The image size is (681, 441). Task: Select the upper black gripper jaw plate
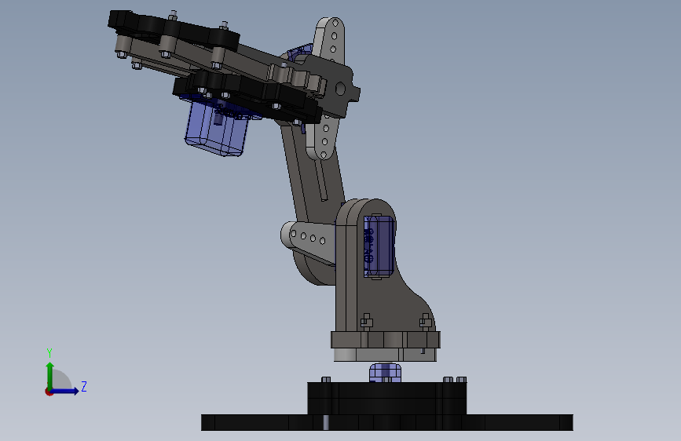pyautogui.click(x=174, y=31)
